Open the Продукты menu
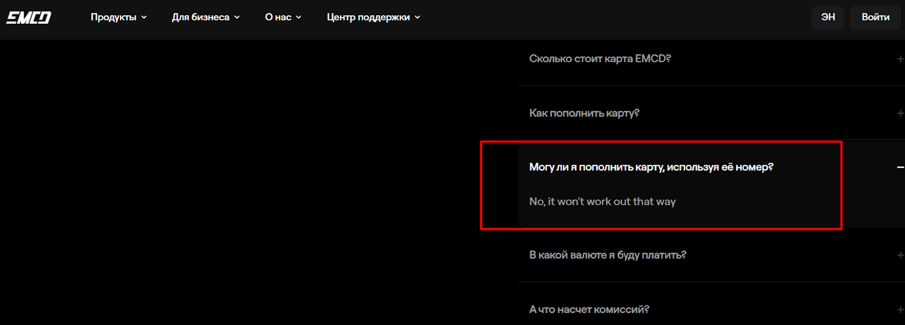This screenshot has width=905, height=325. click(113, 18)
